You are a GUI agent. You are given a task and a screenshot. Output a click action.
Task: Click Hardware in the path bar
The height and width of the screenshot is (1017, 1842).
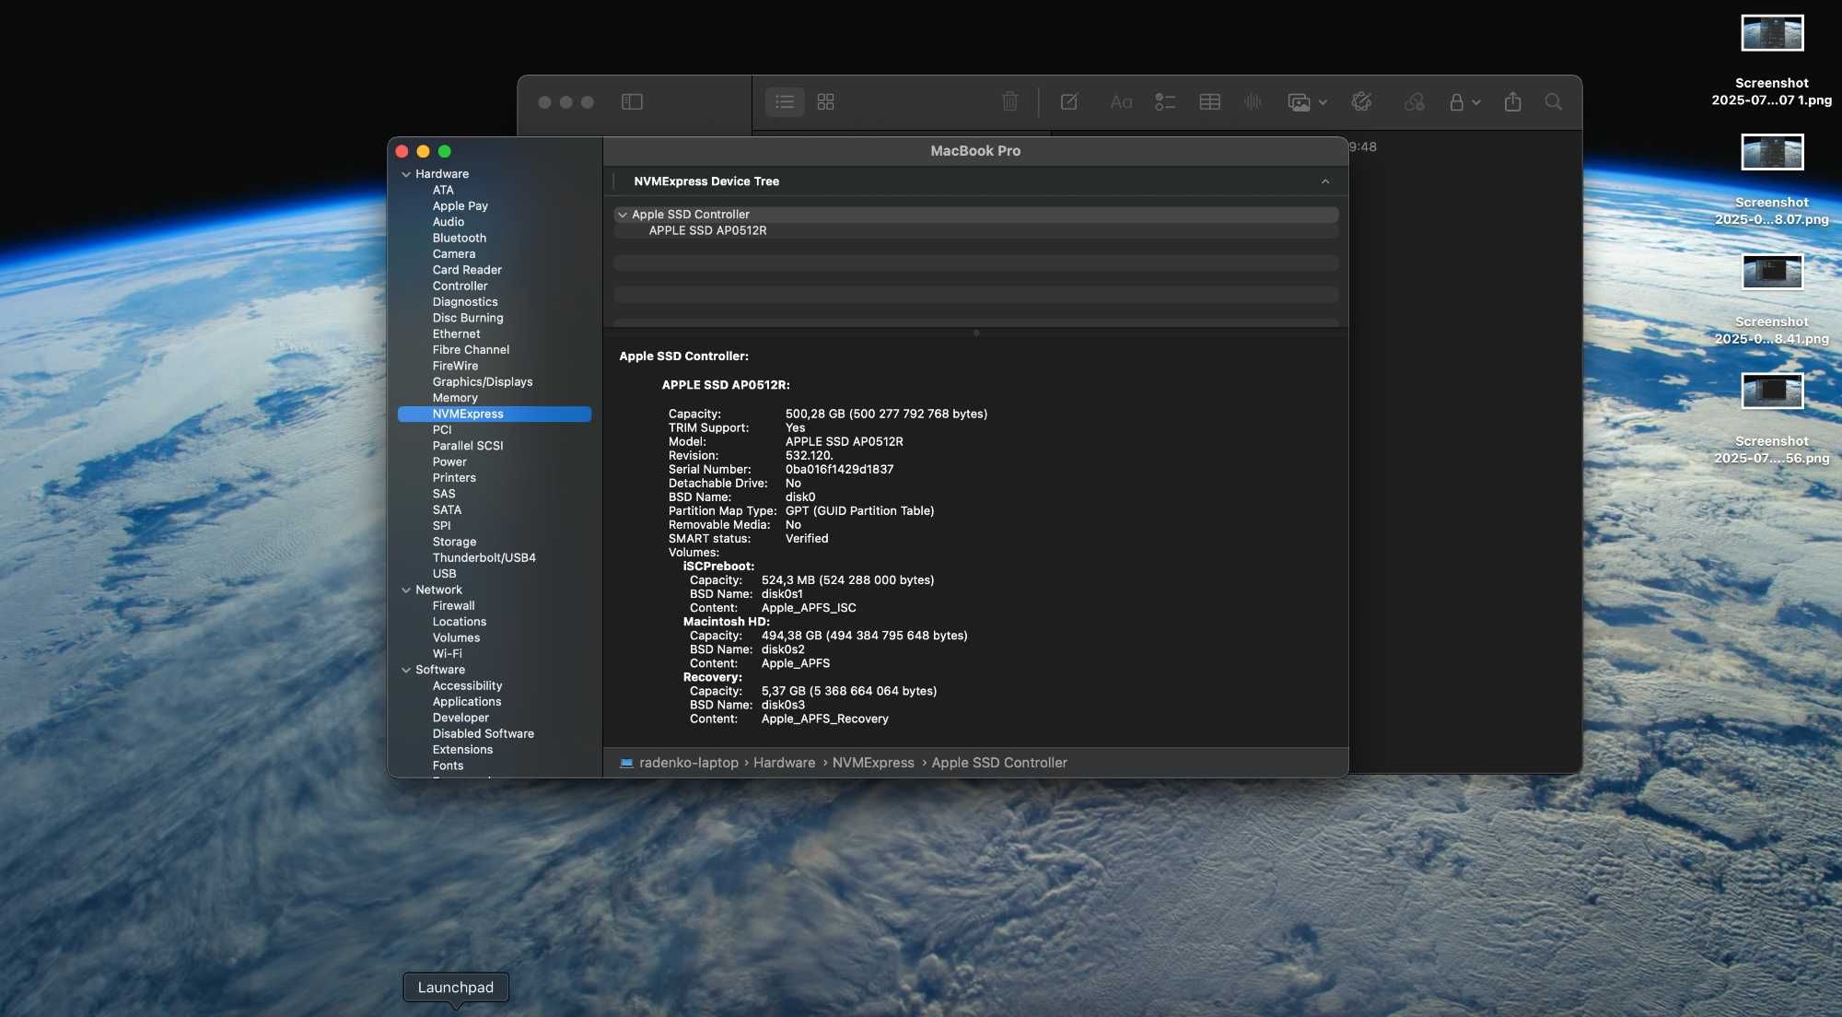785,764
